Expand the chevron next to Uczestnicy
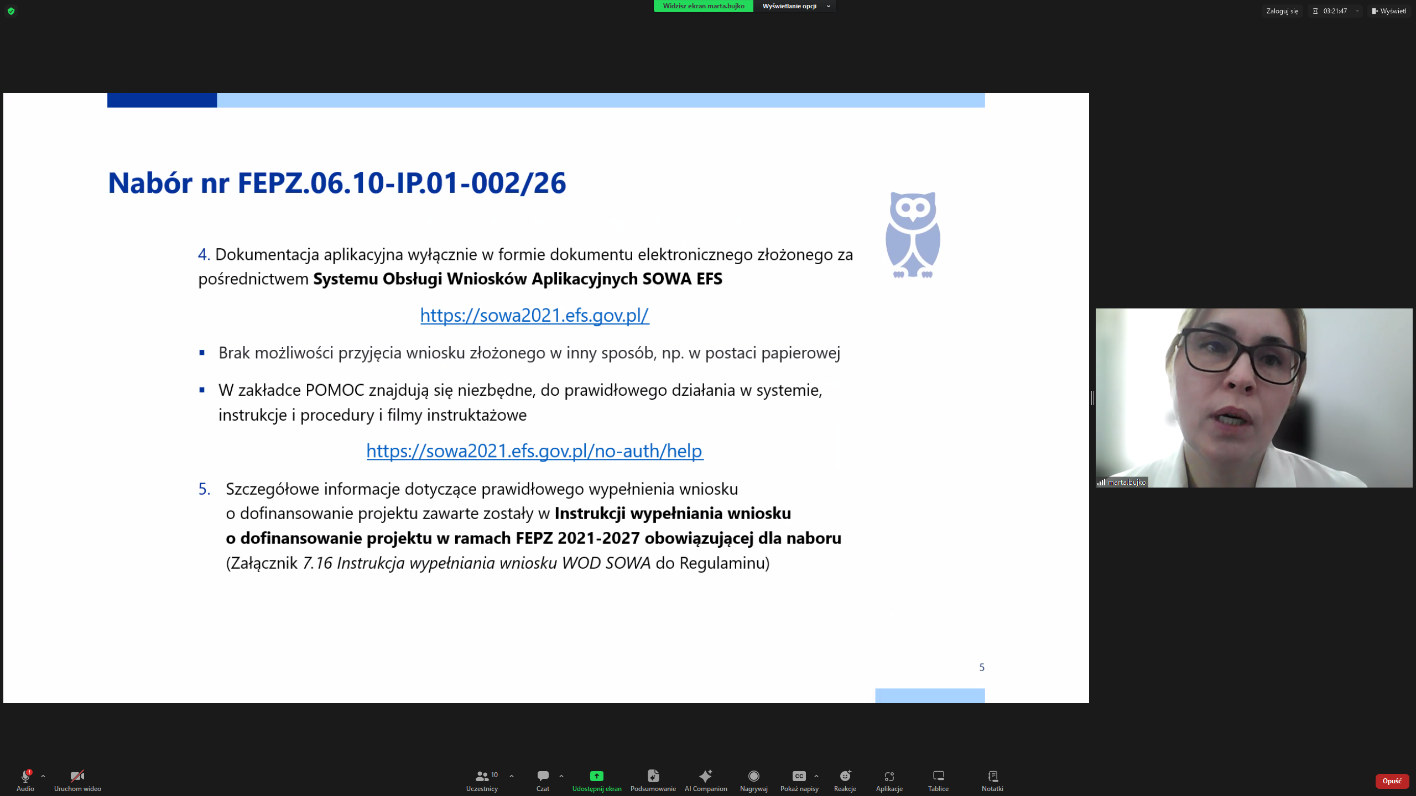 [x=512, y=776]
